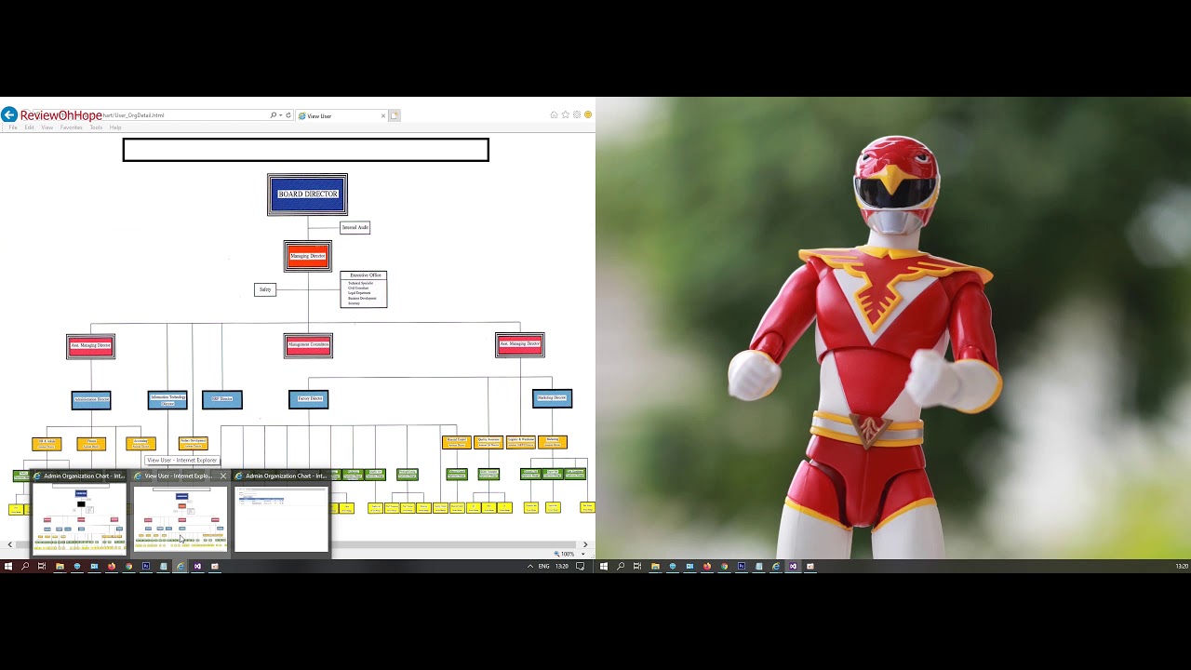Launch Chrome from the left taskbar

[x=128, y=566]
